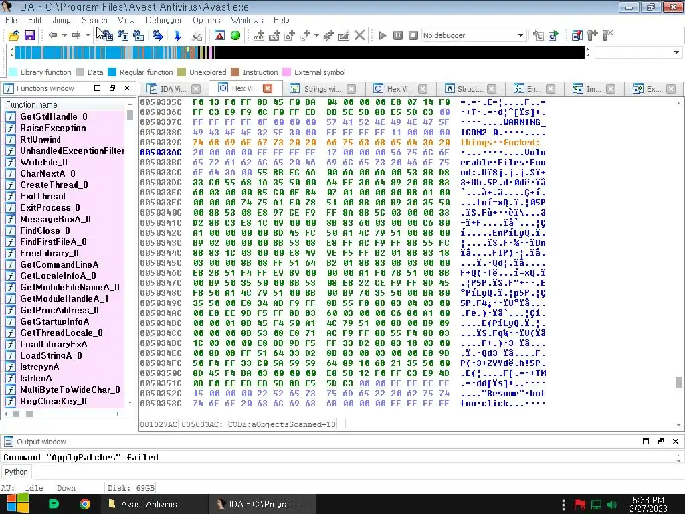Open the Options menu
The height and width of the screenshot is (514, 685).
click(x=207, y=20)
